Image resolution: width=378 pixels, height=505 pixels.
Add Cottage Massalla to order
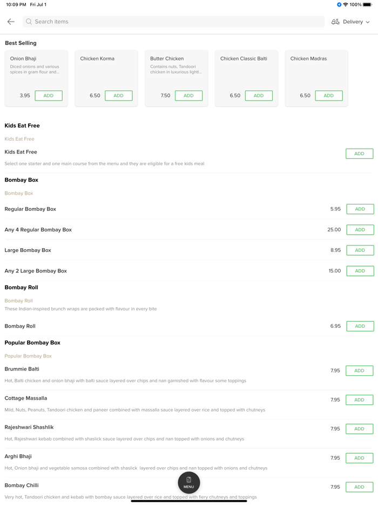pos(359,400)
